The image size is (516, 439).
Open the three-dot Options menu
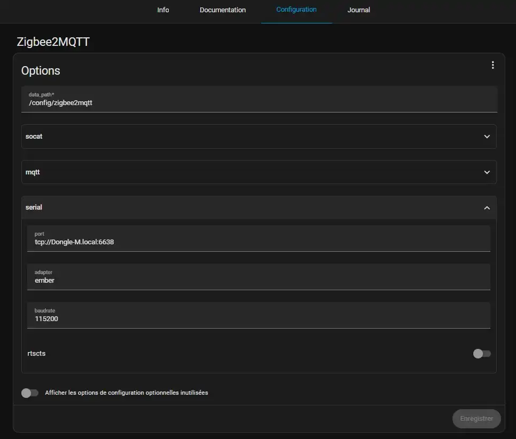point(492,65)
